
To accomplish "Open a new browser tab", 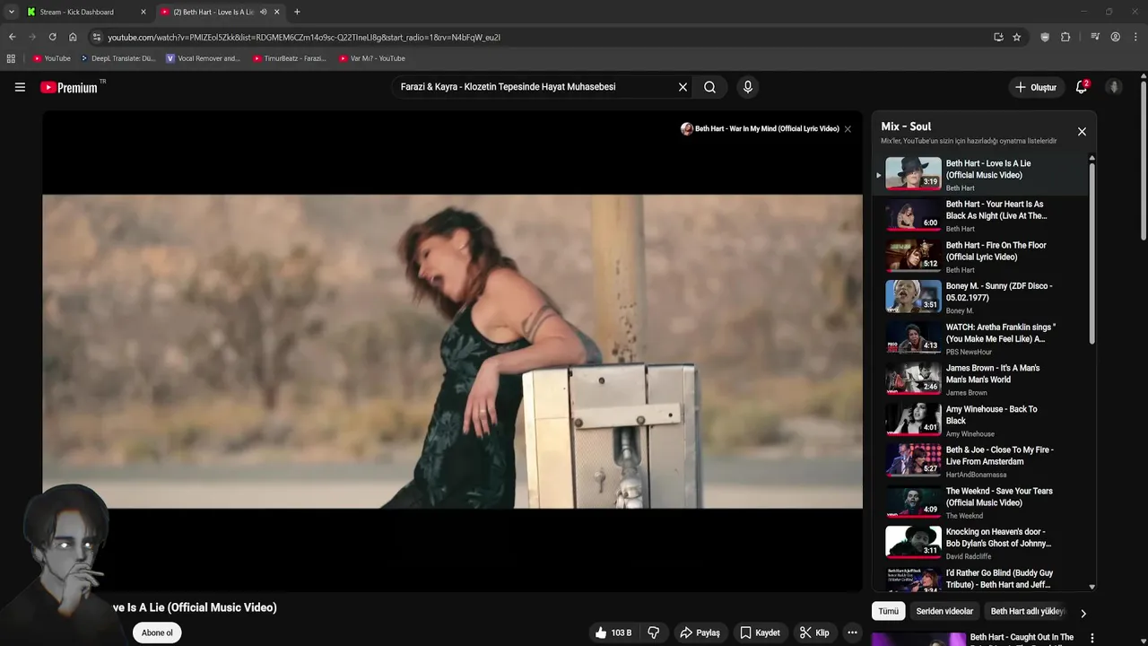I will coord(297,12).
